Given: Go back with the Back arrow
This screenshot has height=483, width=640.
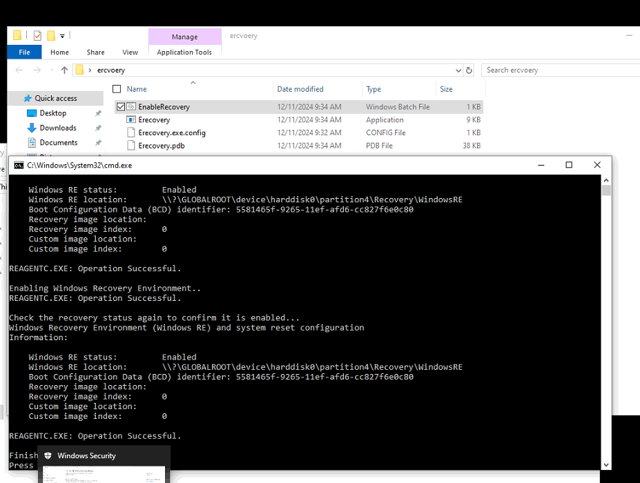Looking at the screenshot, I should pyautogui.click(x=19, y=70).
